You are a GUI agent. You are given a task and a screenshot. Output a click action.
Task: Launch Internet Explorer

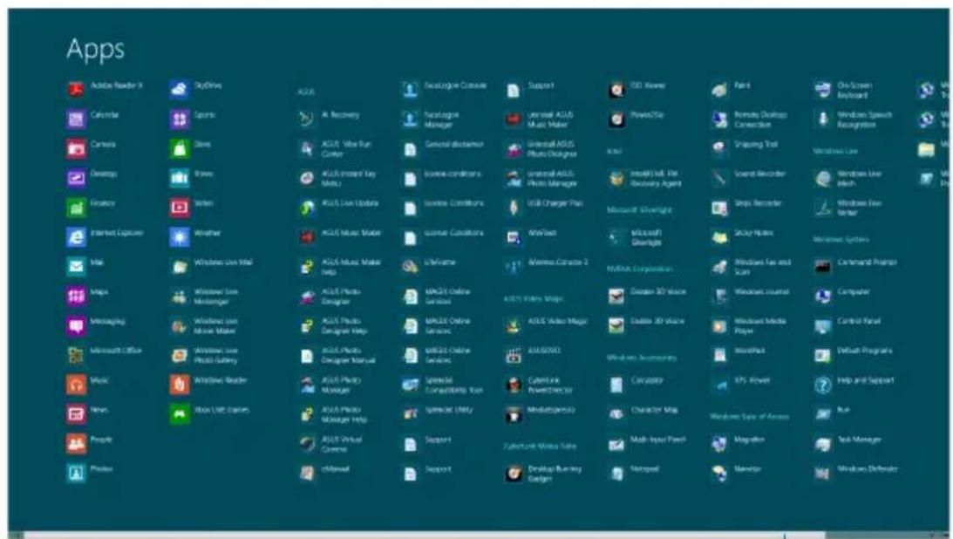[x=105, y=236]
